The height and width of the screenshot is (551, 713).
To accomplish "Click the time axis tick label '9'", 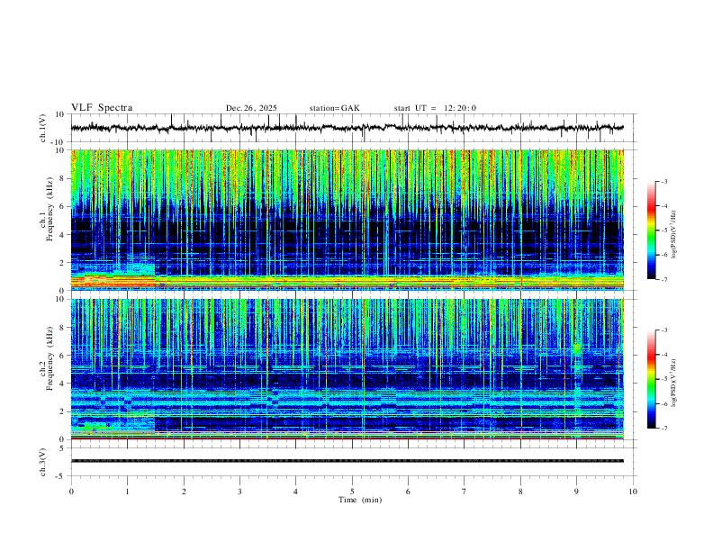I will click(576, 492).
